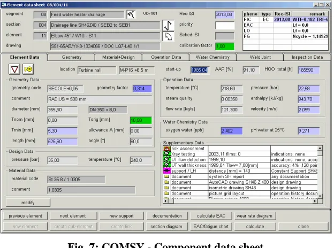Click the supplementary list scroll right arrow
Viewport: 334px width, 248px height.
click(x=315, y=200)
